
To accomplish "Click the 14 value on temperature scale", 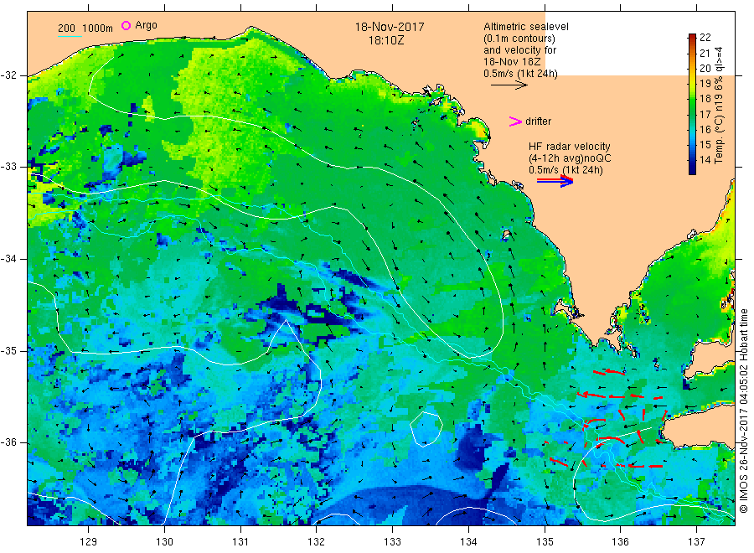I will coord(705,160).
